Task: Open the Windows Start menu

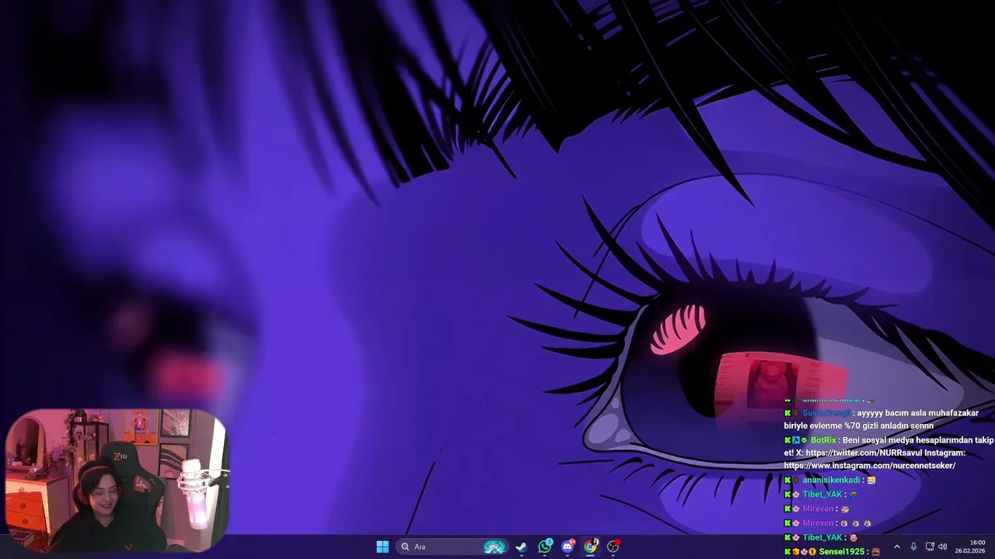Action: pos(382,547)
